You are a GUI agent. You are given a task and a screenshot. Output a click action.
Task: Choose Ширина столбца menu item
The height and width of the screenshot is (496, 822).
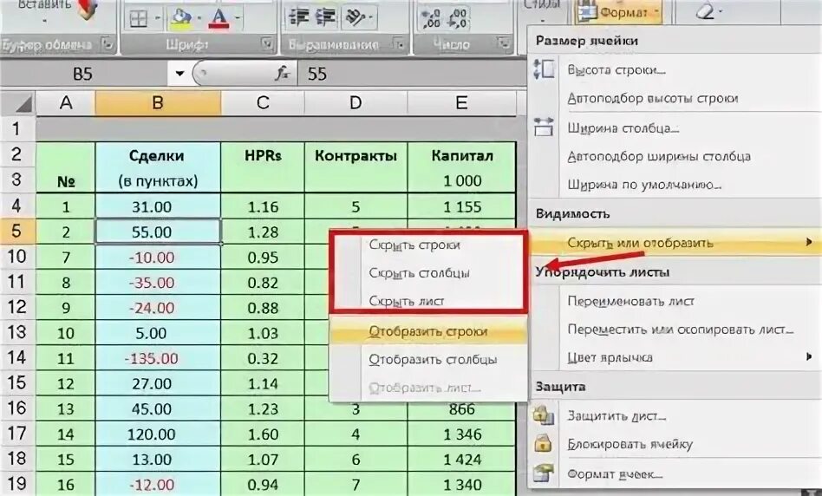[623, 127]
